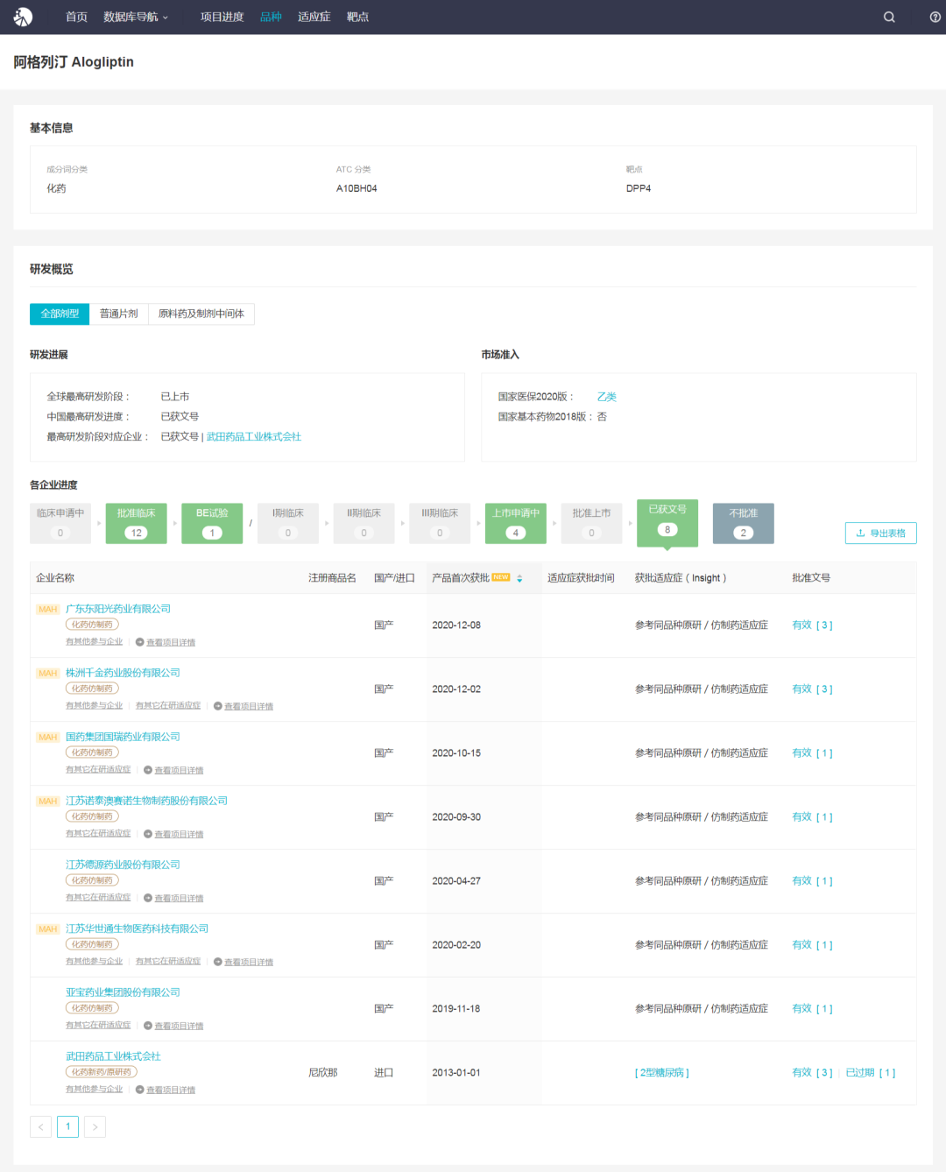Open 亚宝药业集团股份有限公司 company link

pyautogui.click(x=123, y=992)
